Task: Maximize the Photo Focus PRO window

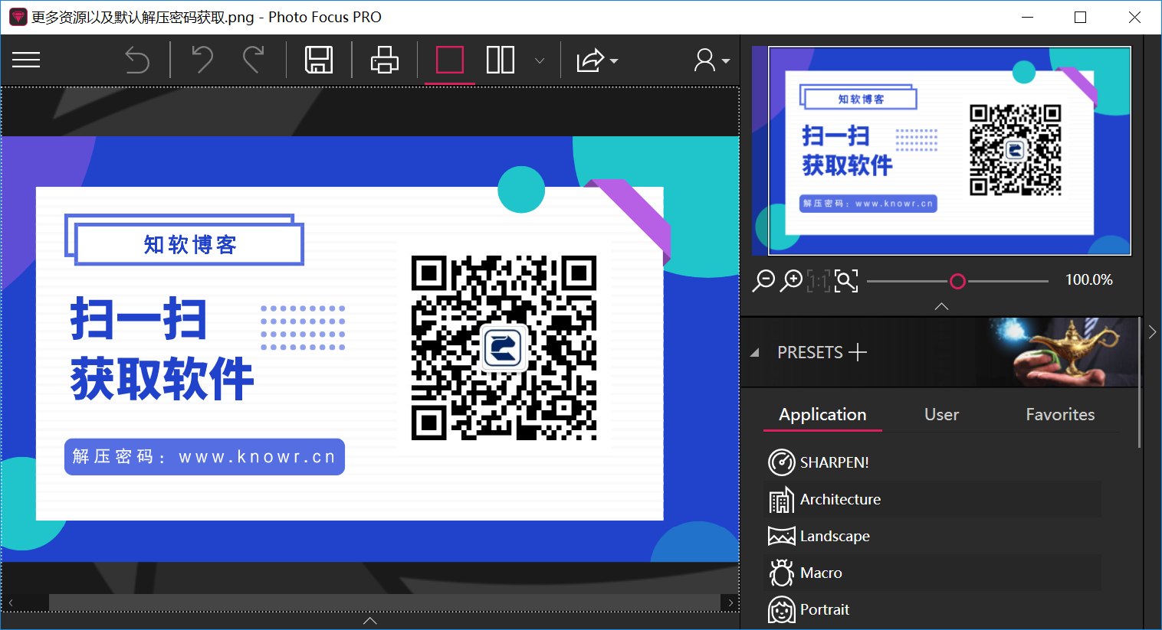Action: (1081, 17)
